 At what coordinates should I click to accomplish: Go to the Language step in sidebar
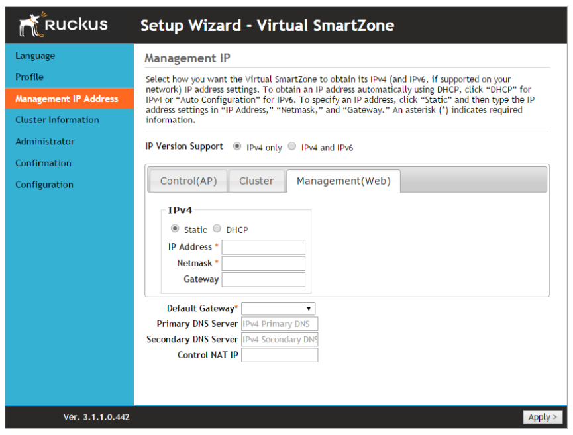pyautogui.click(x=35, y=56)
